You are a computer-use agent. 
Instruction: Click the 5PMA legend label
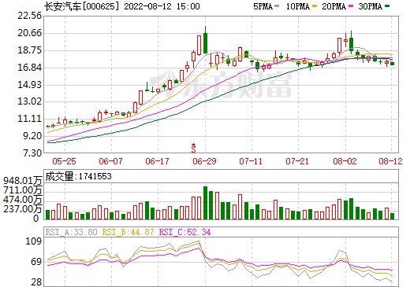click(263, 6)
